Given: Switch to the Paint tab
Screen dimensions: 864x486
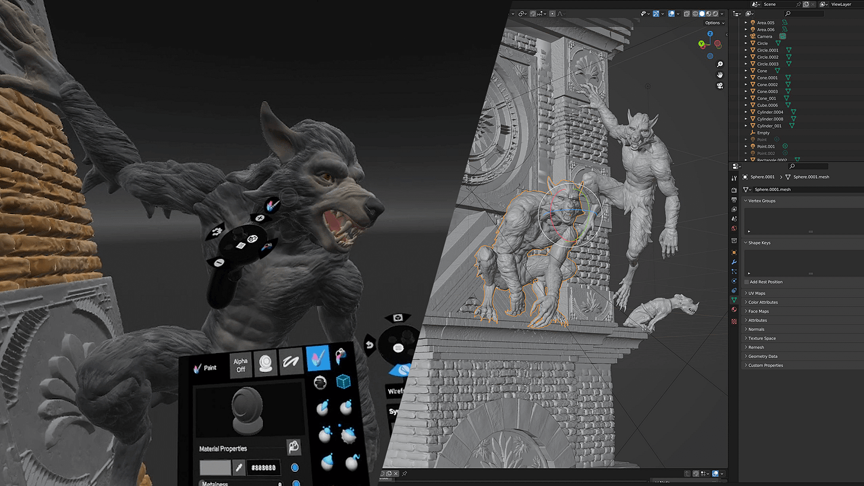Looking at the screenshot, I should click(209, 367).
